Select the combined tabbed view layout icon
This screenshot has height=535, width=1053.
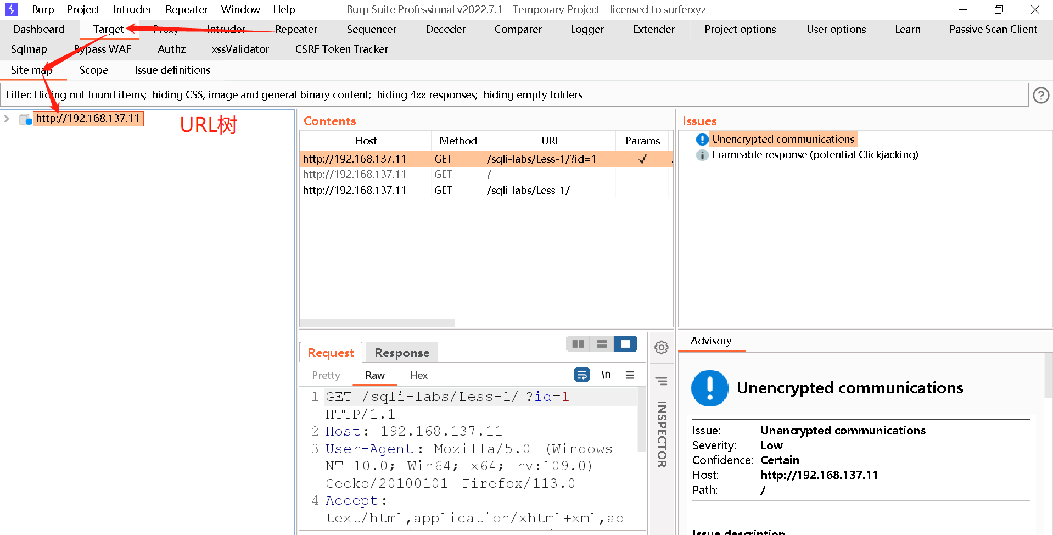pos(625,344)
